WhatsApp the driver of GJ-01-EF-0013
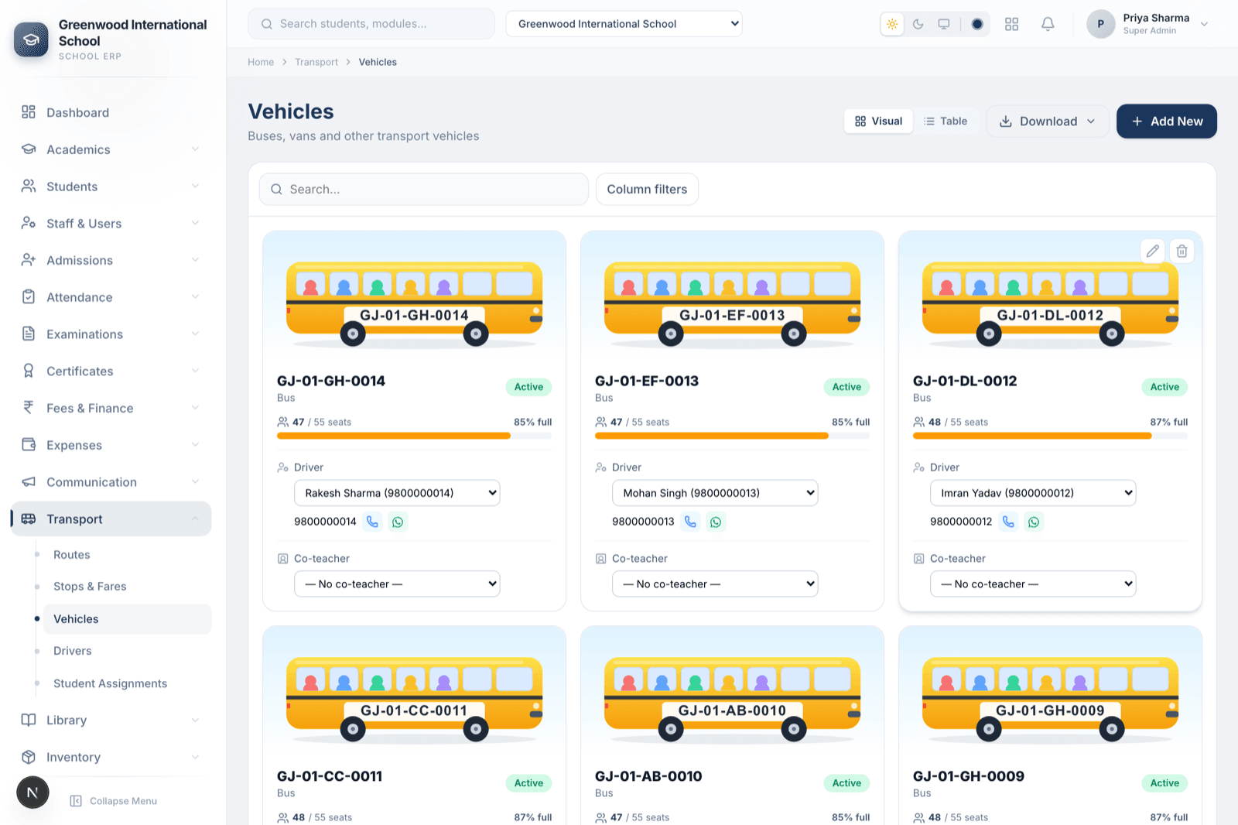Image resolution: width=1238 pixels, height=825 pixels. (716, 522)
